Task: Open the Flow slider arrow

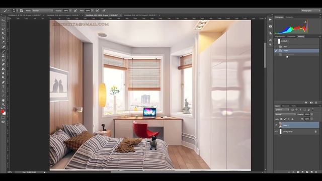Action: pos(92,11)
